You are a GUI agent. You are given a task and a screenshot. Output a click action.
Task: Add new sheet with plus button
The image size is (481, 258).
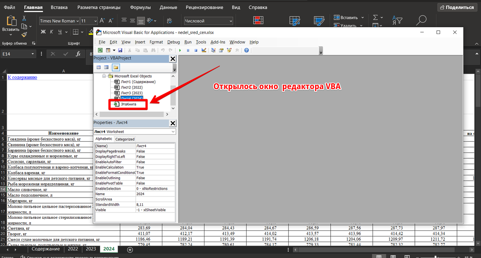pyautogui.click(x=129, y=249)
